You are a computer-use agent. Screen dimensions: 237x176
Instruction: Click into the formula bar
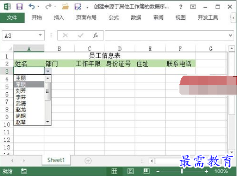pyautogui.click(x=166, y=35)
